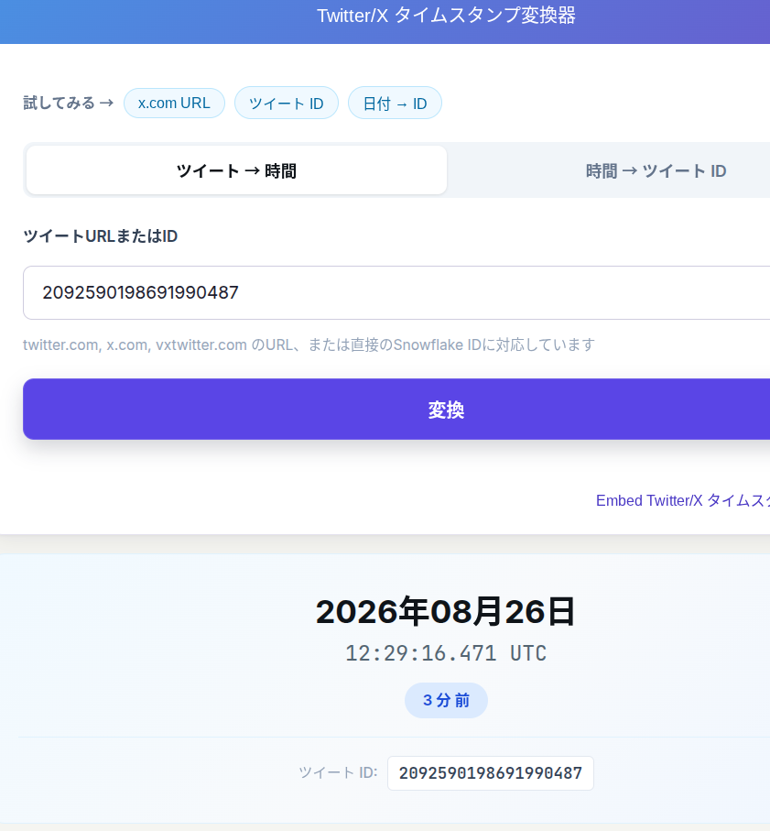
Task: Click the x.com URL example chip
Action: (x=174, y=103)
